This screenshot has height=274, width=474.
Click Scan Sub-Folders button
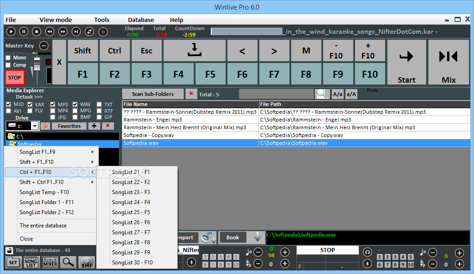[x=153, y=94]
